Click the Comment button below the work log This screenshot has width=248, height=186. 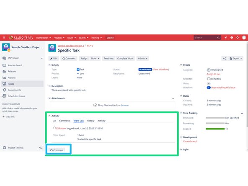(x=57, y=150)
